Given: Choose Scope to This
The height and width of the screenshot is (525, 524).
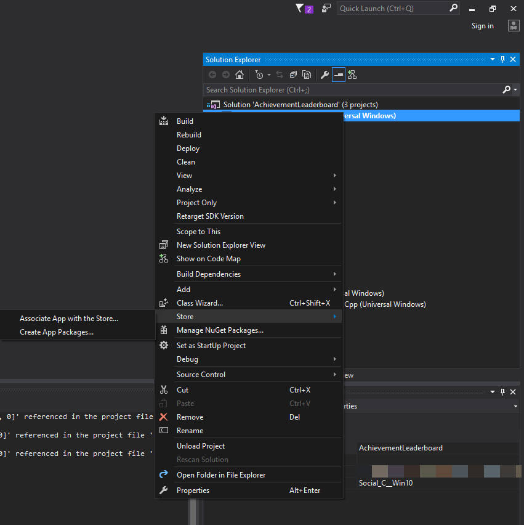Looking at the screenshot, I should tap(249, 231).
